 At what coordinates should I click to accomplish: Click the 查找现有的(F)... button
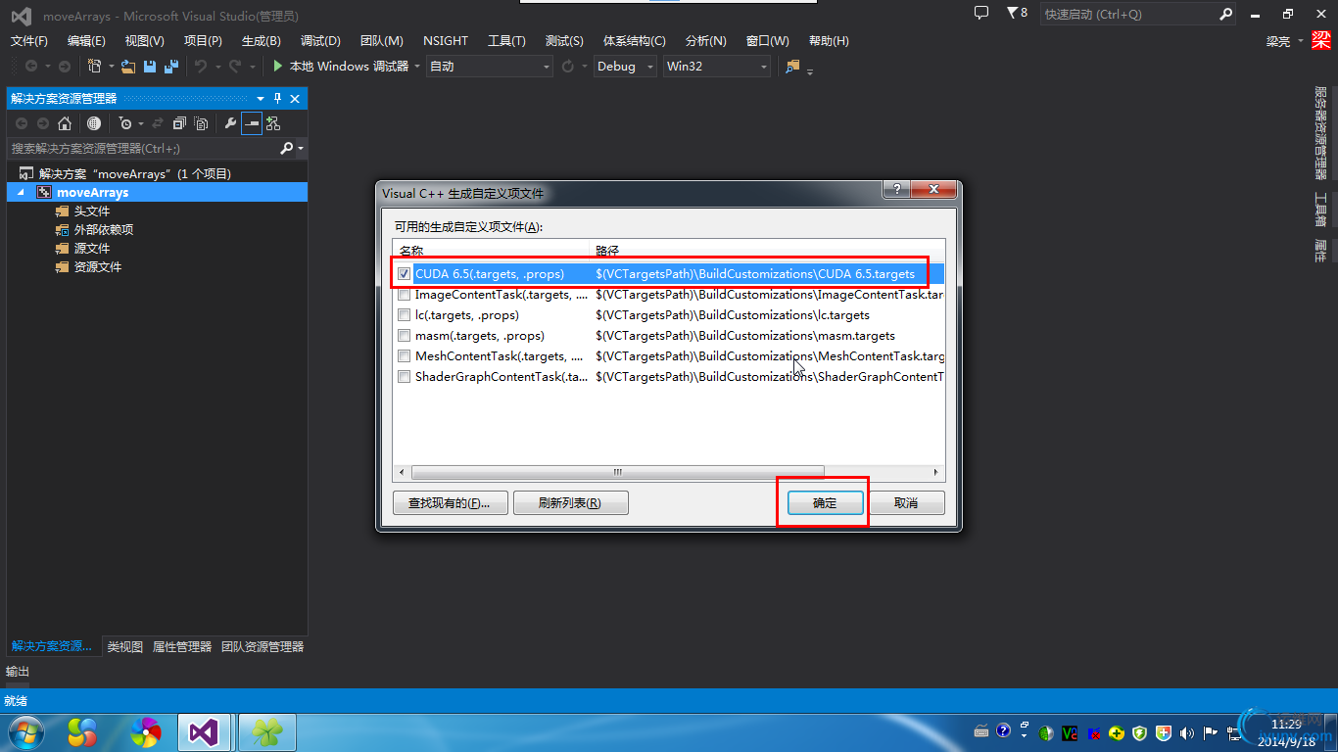click(450, 502)
